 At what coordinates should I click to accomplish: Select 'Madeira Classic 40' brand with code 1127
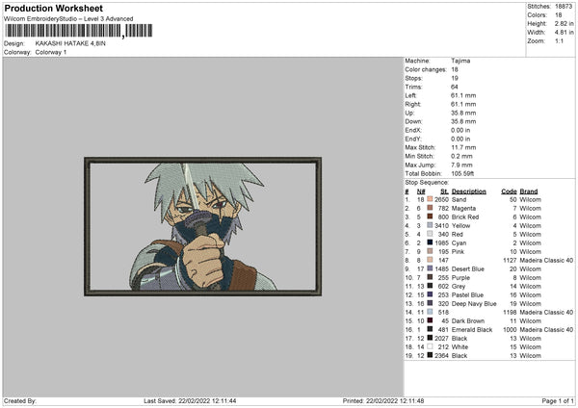(x=546, y=260)
